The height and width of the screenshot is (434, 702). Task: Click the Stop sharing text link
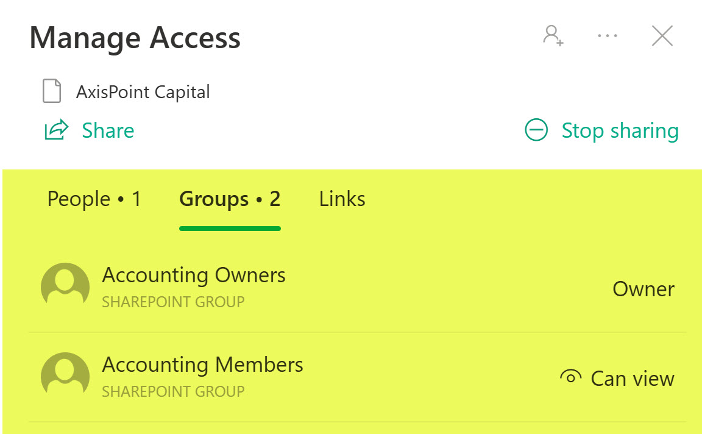pos(620,130)
